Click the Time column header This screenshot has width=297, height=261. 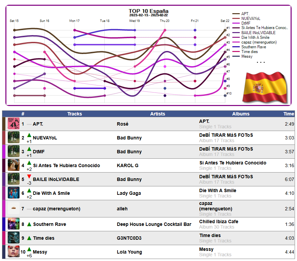pos(289,114)
